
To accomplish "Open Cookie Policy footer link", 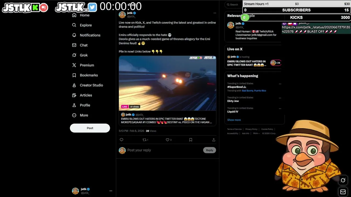I will click(267, 129).
